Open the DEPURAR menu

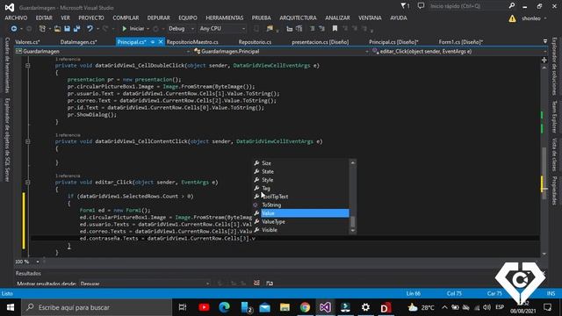158,18
